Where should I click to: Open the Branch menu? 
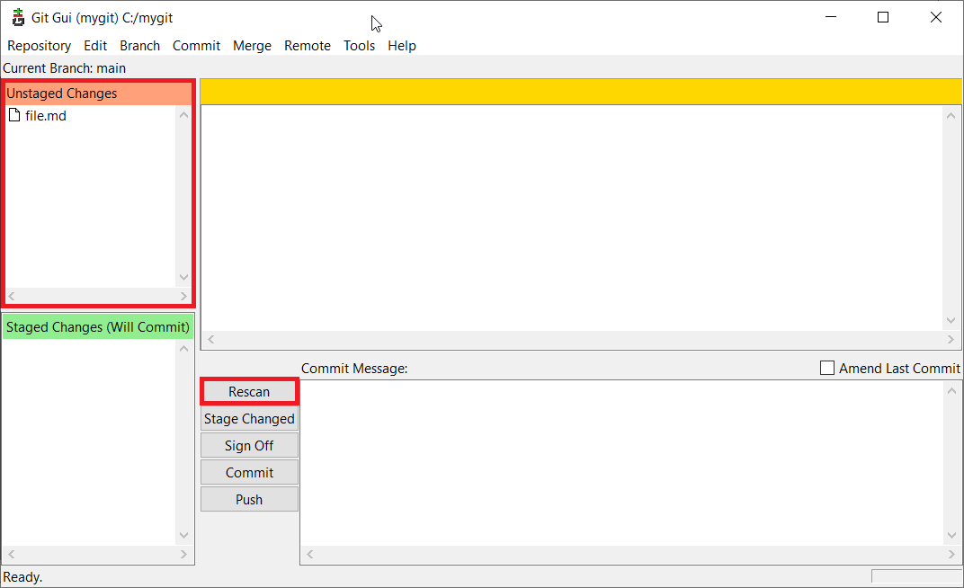pyautogui.click(x=139, y=46)
